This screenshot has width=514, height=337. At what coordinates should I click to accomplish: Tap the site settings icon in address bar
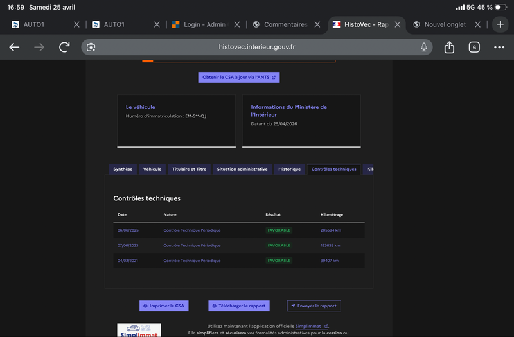pos(91,48)
